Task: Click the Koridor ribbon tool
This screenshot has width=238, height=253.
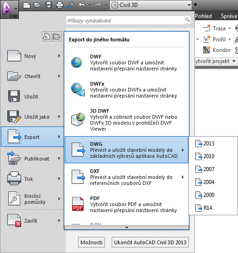Action: point(217,50)
